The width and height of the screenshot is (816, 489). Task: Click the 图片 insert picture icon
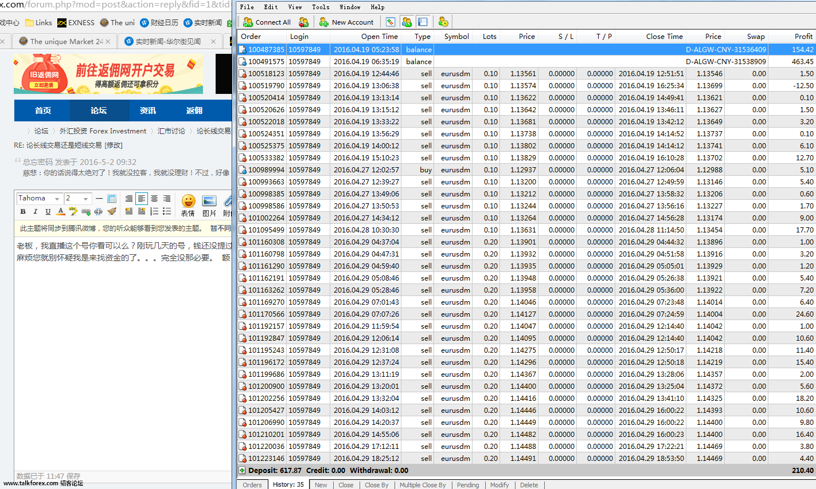(209, 206)
